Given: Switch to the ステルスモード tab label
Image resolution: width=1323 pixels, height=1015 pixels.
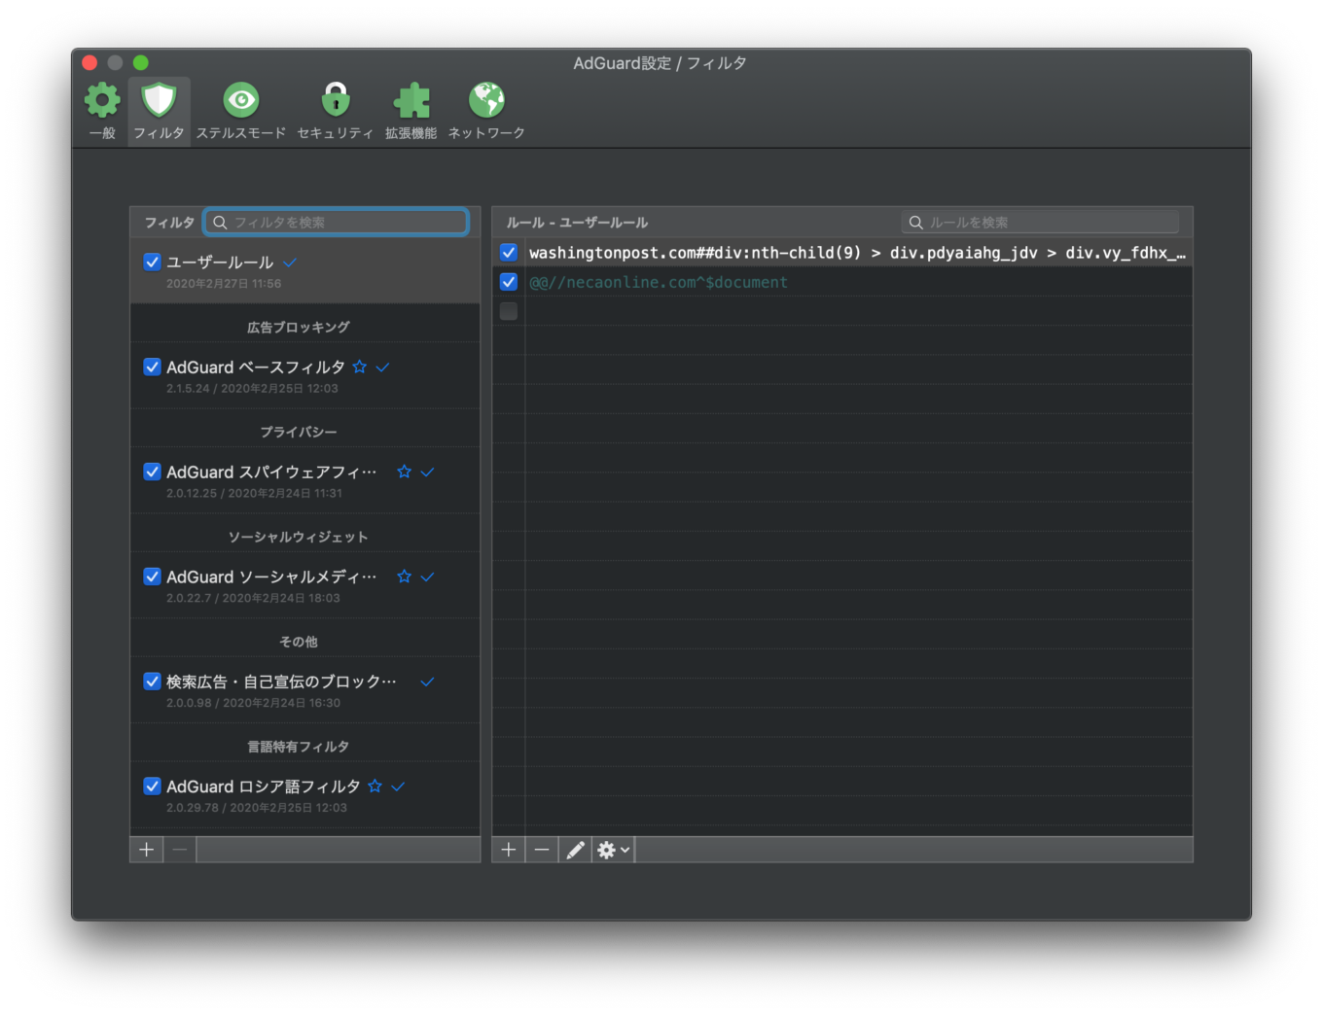Looking at the screenshot, I should point(241,133).
